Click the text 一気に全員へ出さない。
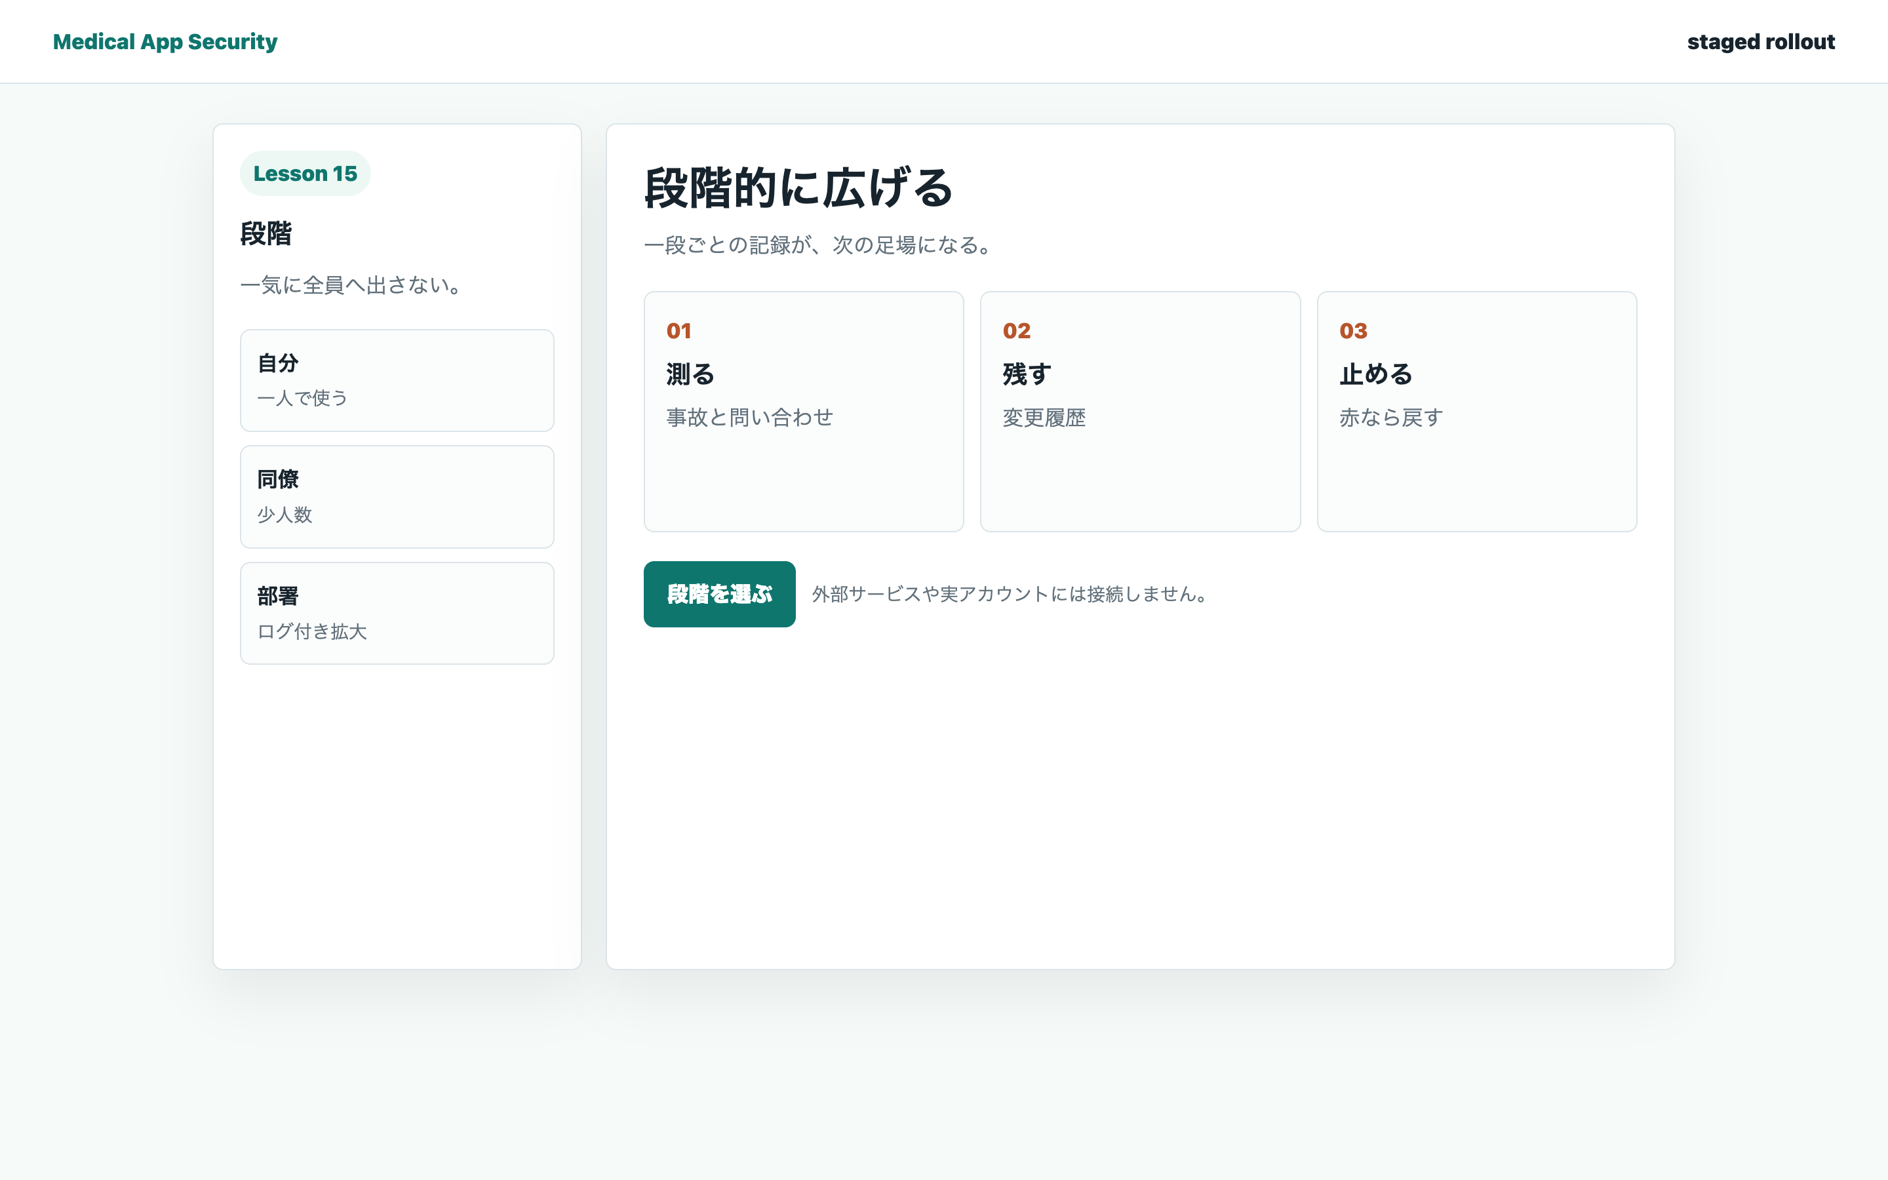 tap(351, 285)
